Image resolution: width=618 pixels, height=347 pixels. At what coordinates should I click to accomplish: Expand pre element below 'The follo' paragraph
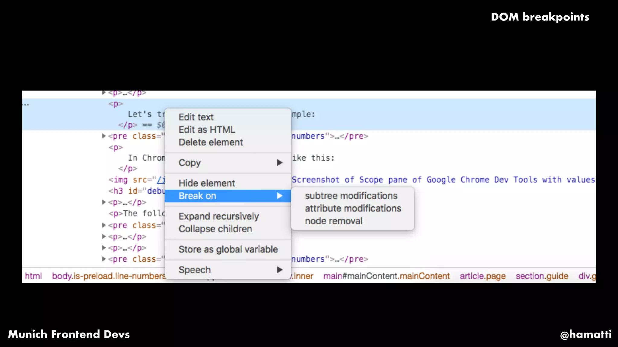click(x=104, y=225)
